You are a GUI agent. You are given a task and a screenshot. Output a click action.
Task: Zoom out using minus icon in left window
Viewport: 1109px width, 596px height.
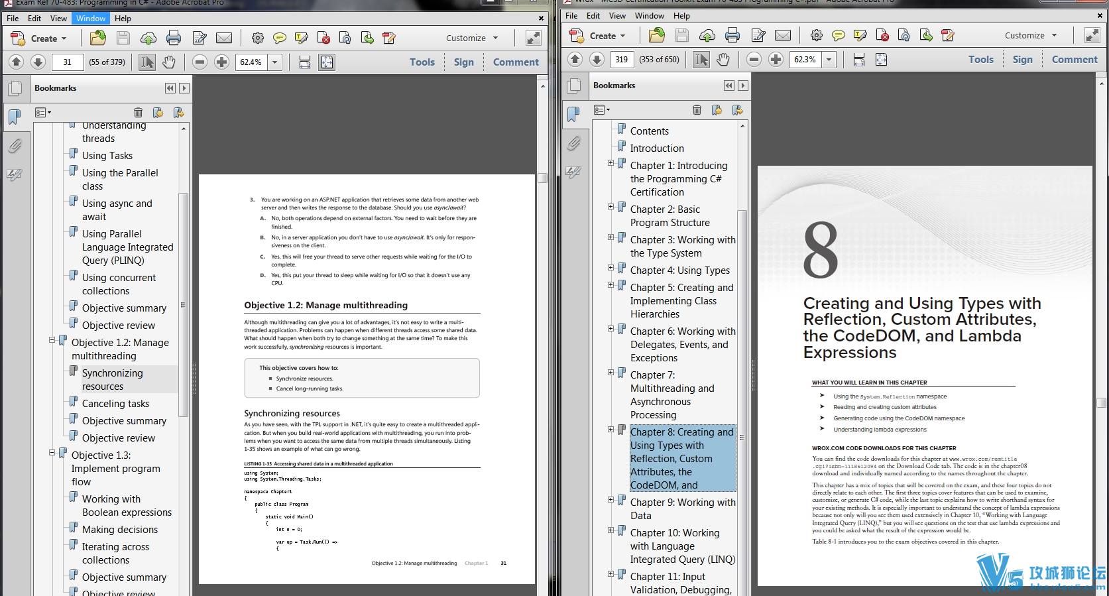[x=200, y=62]
